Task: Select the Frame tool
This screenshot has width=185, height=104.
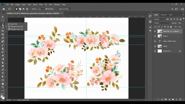Action: click(x=3, y=34)
